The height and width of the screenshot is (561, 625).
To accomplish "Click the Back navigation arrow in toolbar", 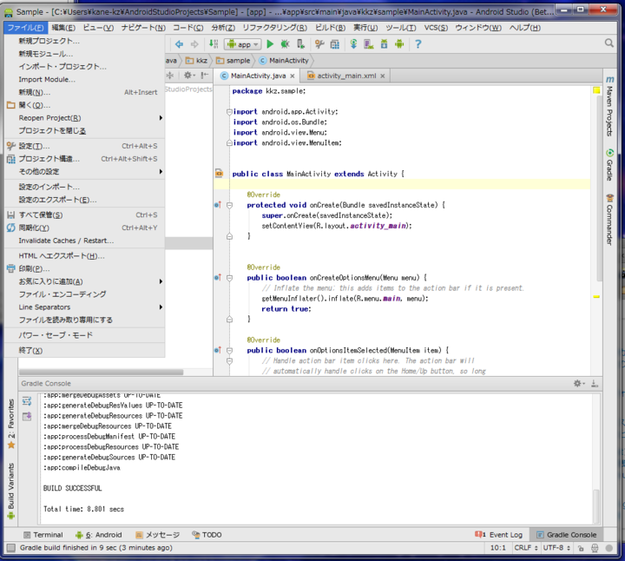I will (180, 44).
